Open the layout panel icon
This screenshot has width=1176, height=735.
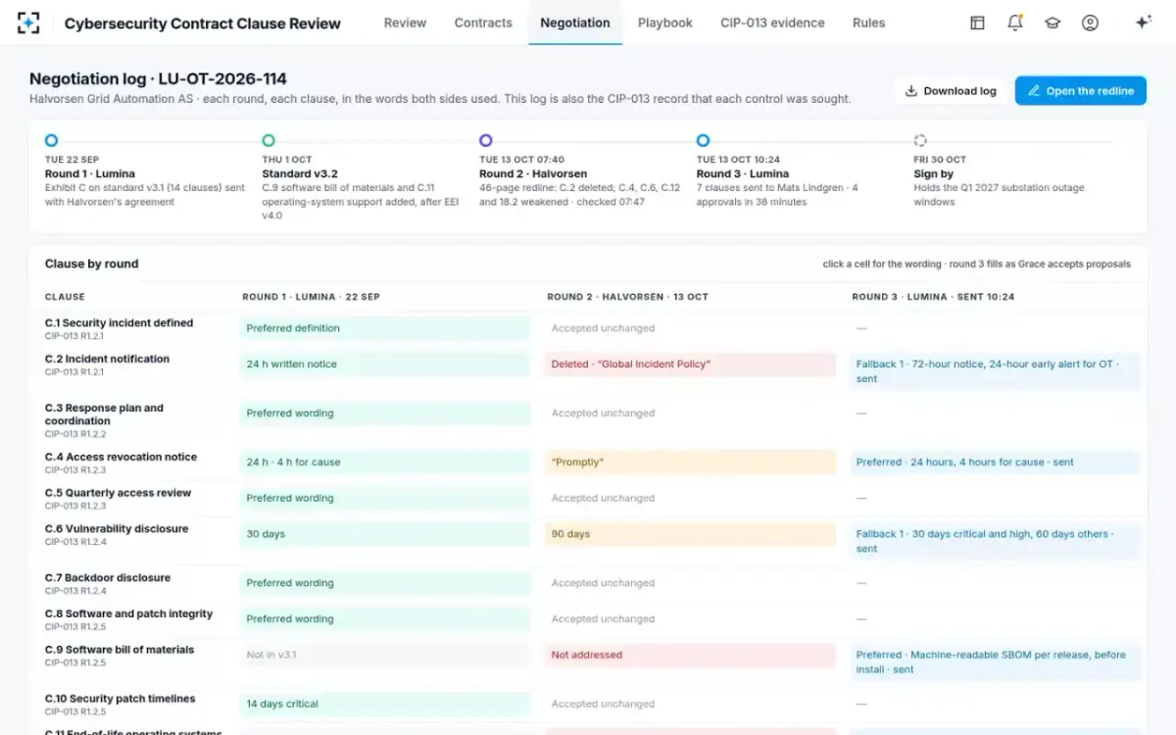click(977, 23)
